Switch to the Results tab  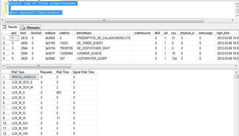tap(10, 27)
